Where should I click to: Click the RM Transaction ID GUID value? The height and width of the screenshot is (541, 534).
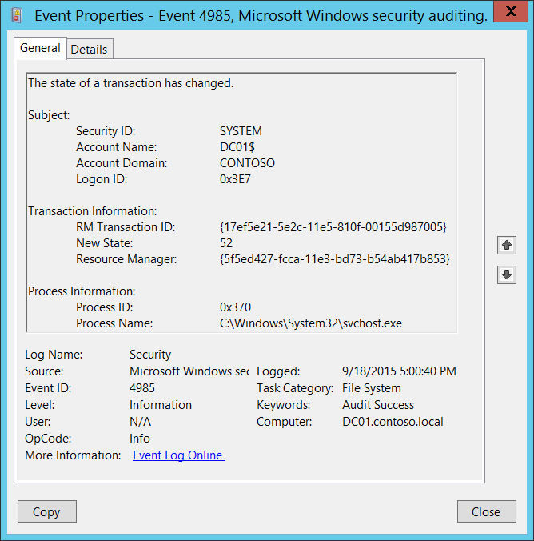(x=333, y=227)
